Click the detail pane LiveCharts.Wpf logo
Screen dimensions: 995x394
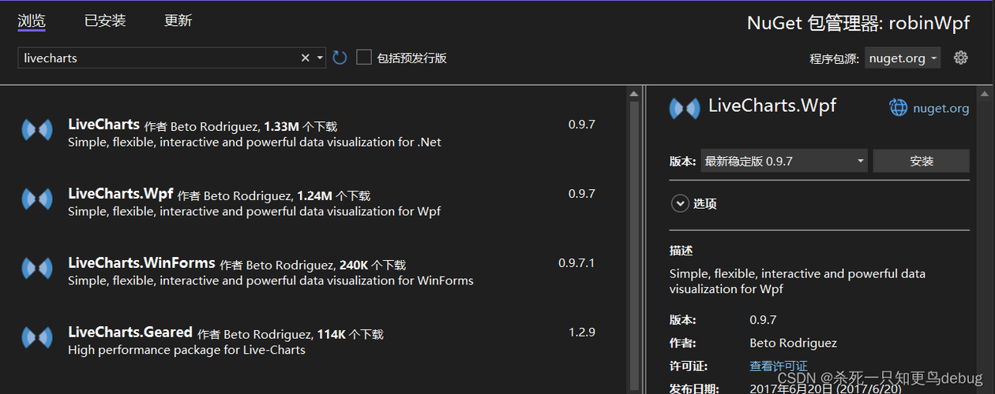685,108
